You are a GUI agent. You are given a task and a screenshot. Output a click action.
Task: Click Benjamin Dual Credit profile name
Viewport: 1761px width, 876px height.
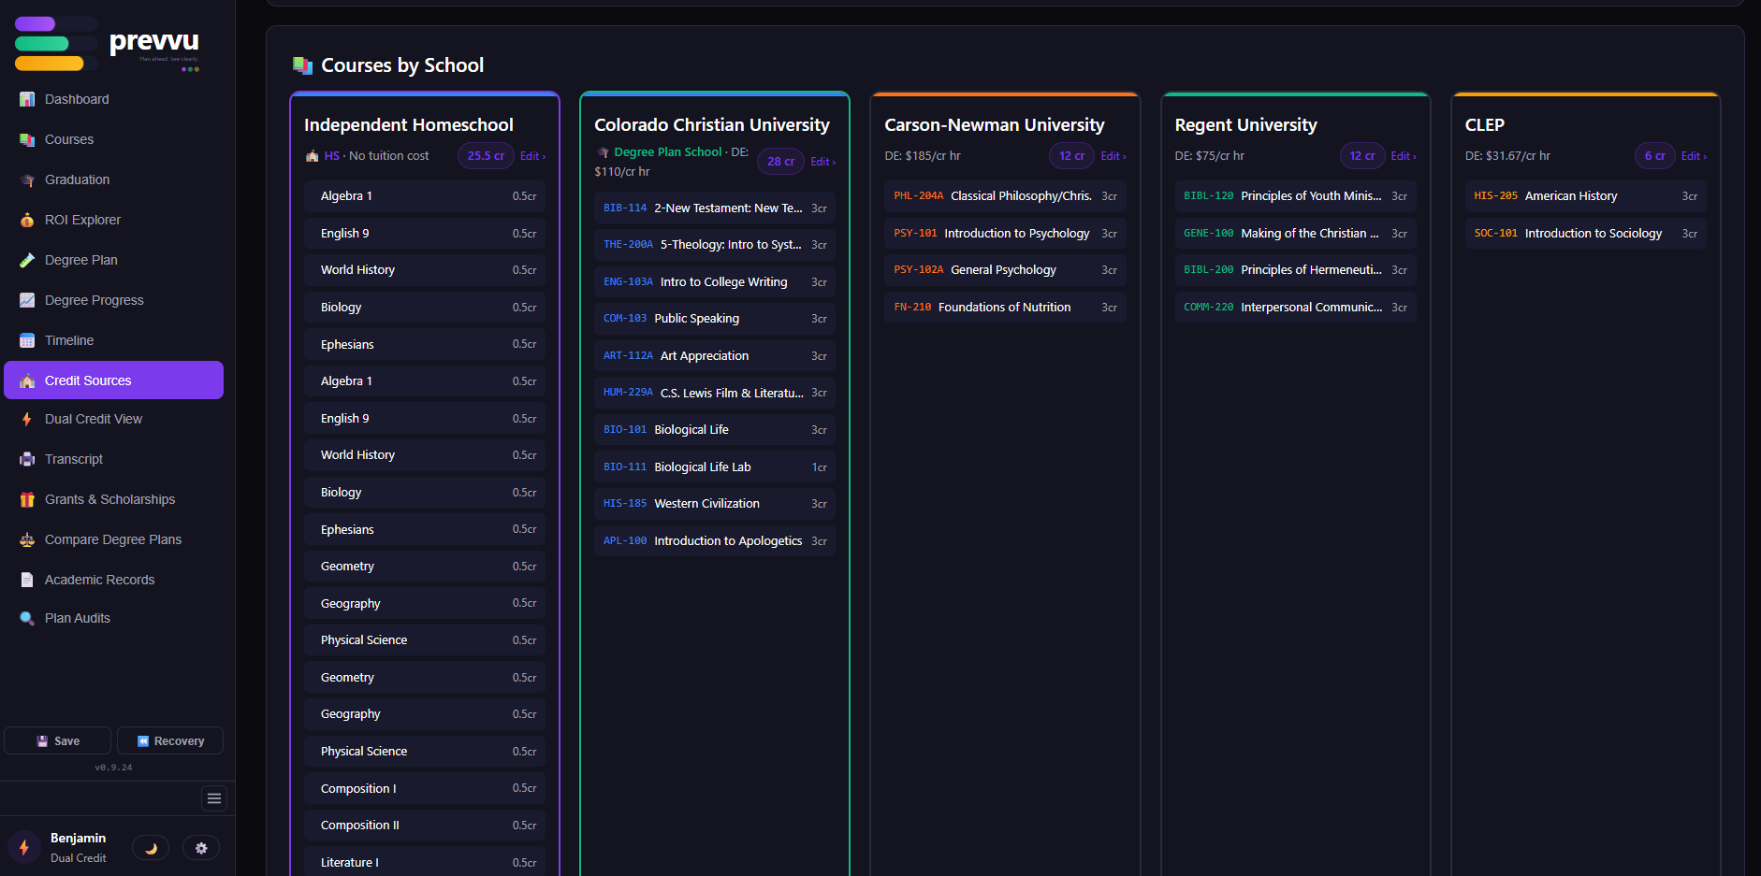pos(79,848)
